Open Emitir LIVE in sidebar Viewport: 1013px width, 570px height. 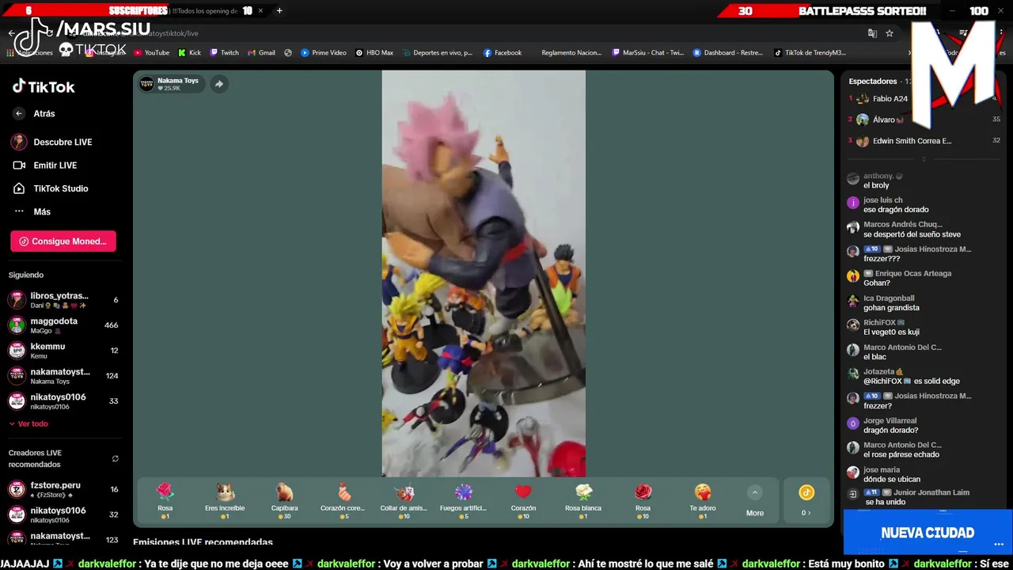click(45, 165)
